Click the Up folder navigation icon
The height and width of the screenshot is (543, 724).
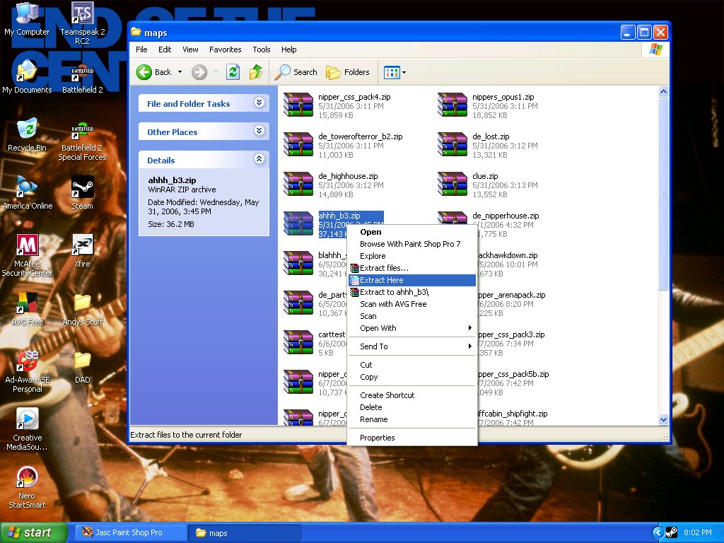(x=256, y=72)
